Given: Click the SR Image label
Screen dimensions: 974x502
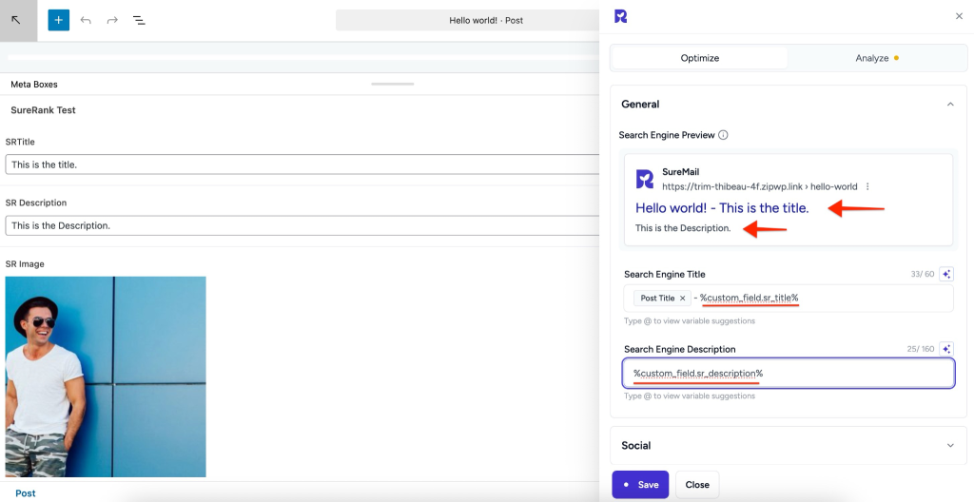Looking at the screenshot, I should tap(25, 264).
